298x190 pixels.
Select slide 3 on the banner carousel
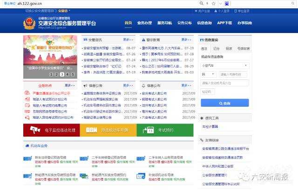[62, 74]
